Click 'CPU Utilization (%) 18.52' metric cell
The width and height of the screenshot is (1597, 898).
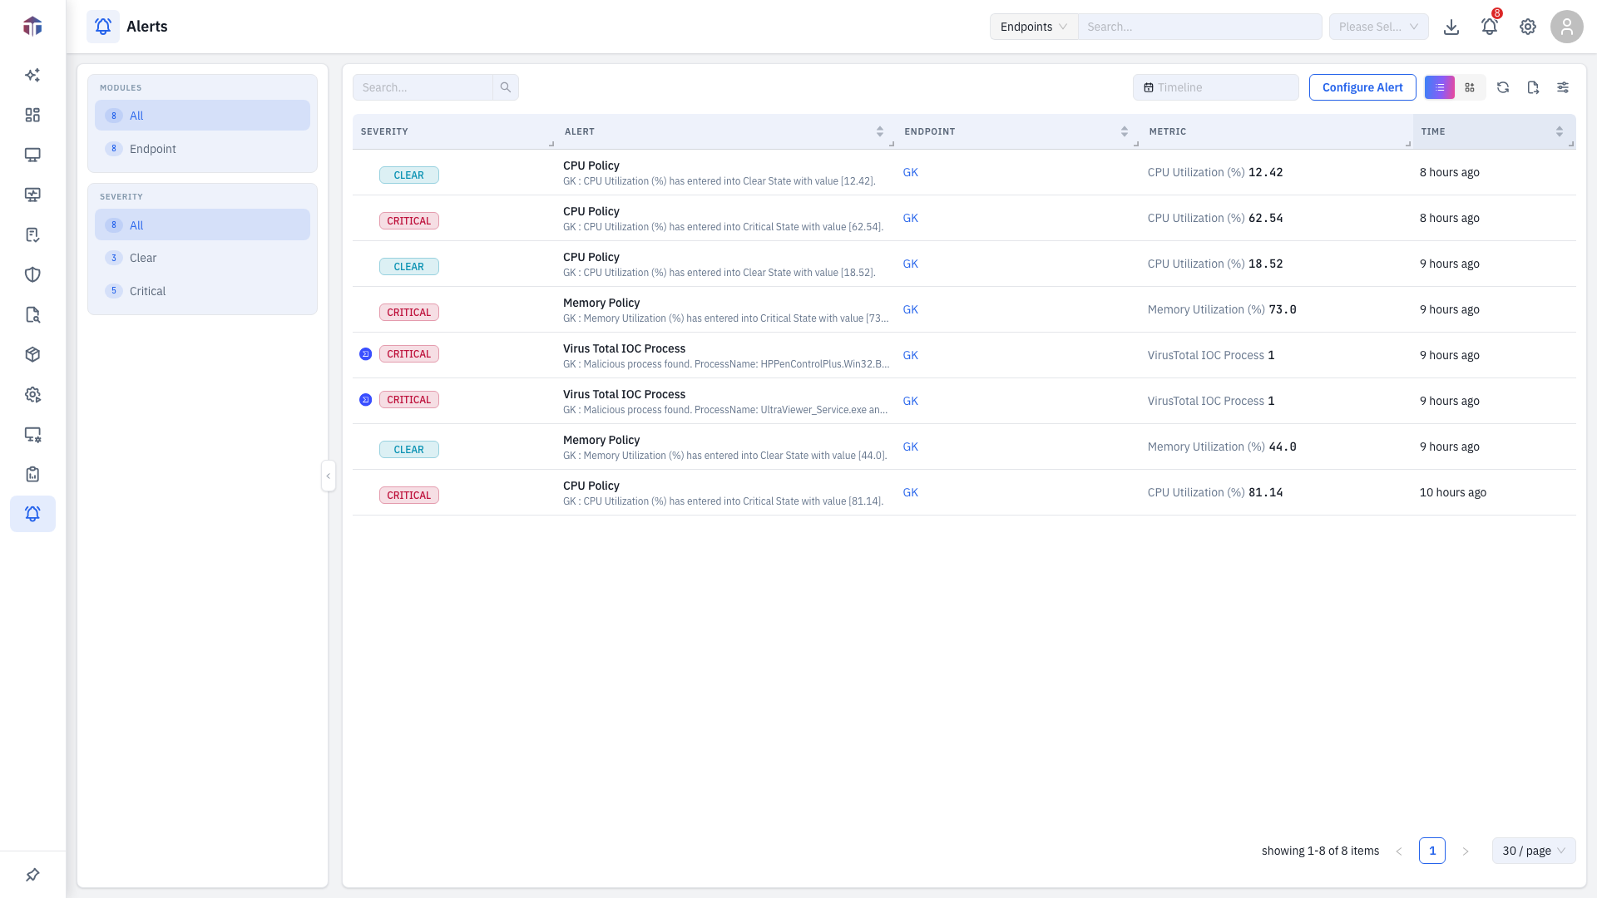coord(1215,264)
